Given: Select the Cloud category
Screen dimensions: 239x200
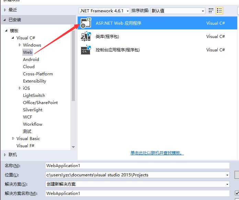Looking at the screenshot, I should tap(29, 66).
